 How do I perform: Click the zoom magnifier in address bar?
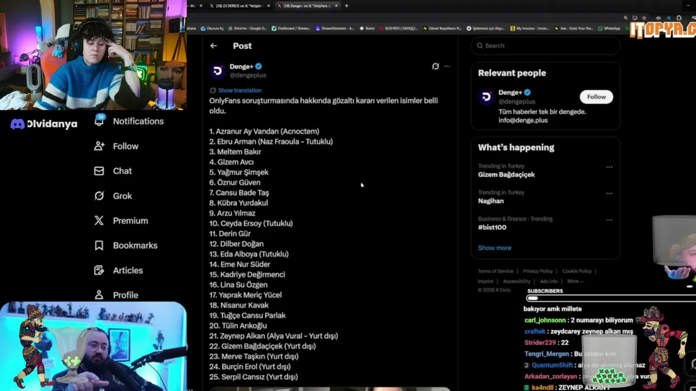(626, 18)
